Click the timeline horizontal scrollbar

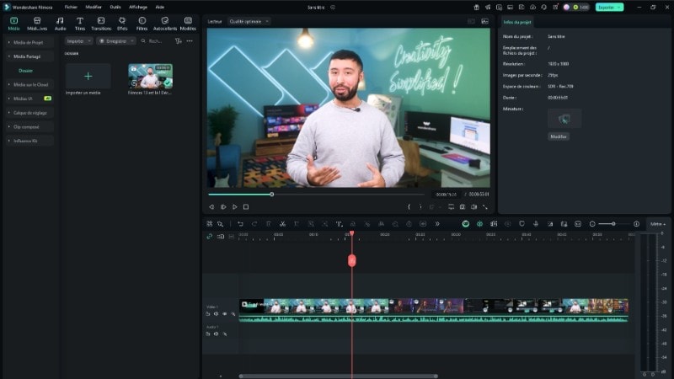pos(339,376)
